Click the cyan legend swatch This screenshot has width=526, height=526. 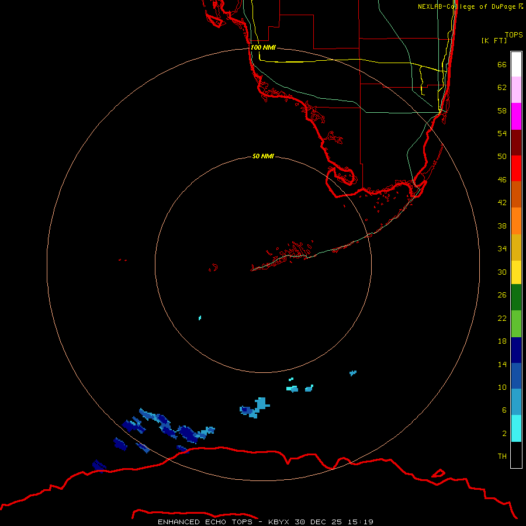[516, 428]
